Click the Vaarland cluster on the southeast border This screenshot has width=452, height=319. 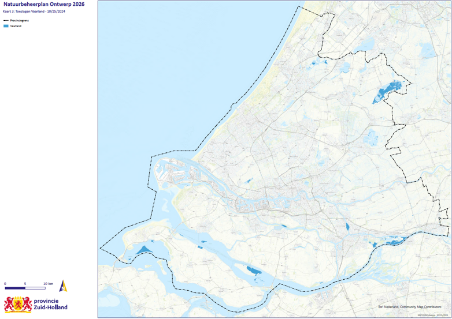pos(392,241)
